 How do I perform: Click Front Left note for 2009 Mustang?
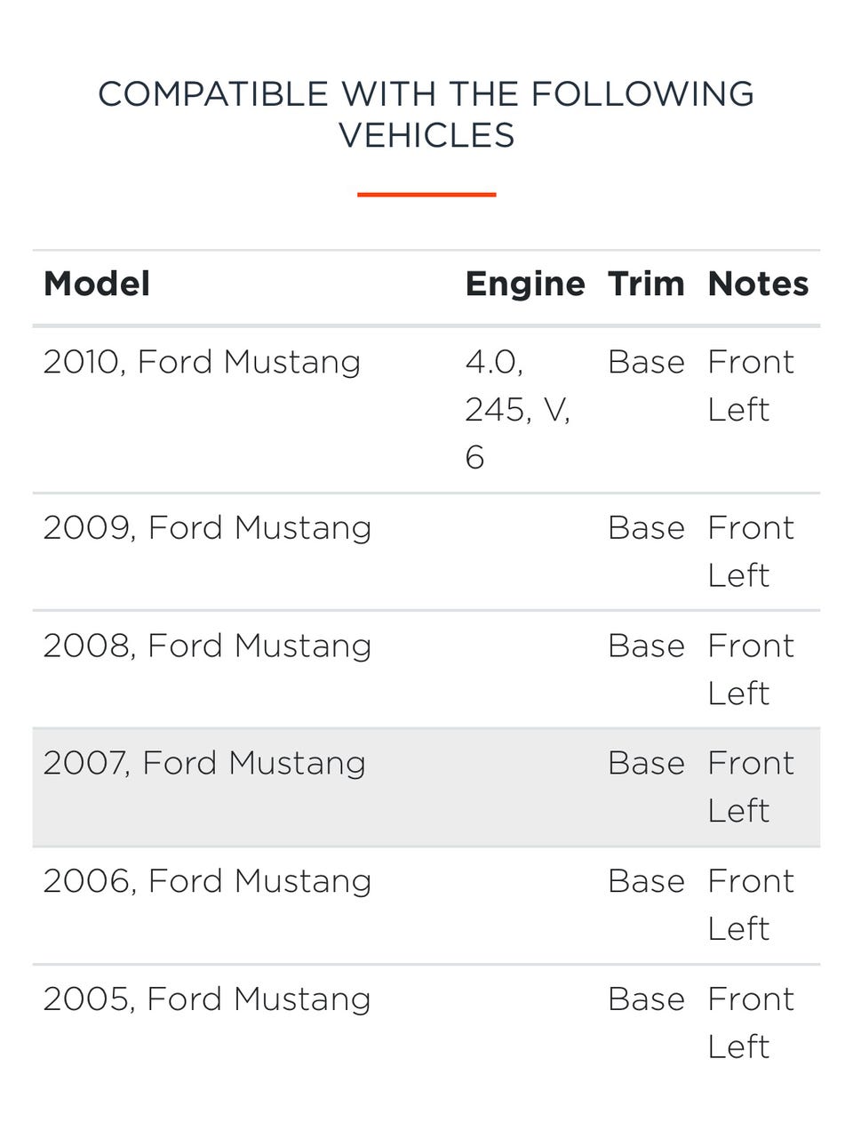point(750,551)
